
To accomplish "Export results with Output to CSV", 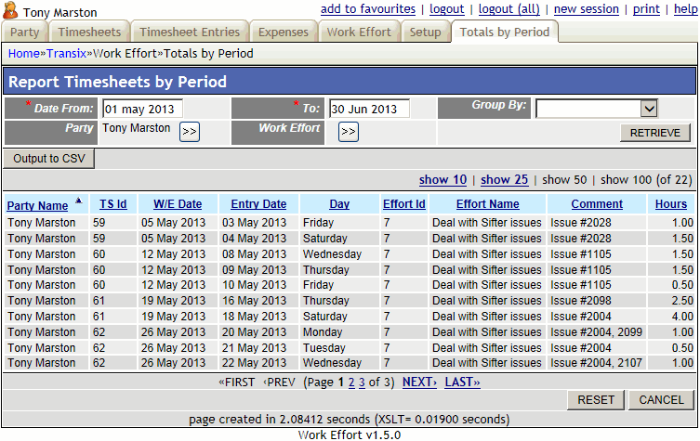I will 49,159.
